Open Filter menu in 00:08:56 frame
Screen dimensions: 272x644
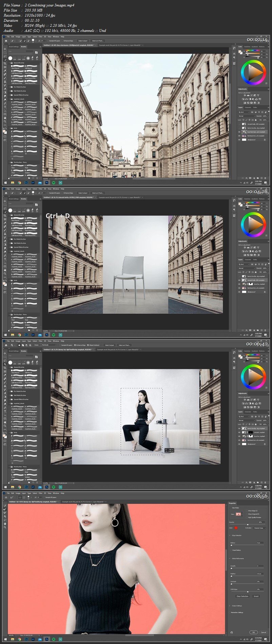point(40,493)
